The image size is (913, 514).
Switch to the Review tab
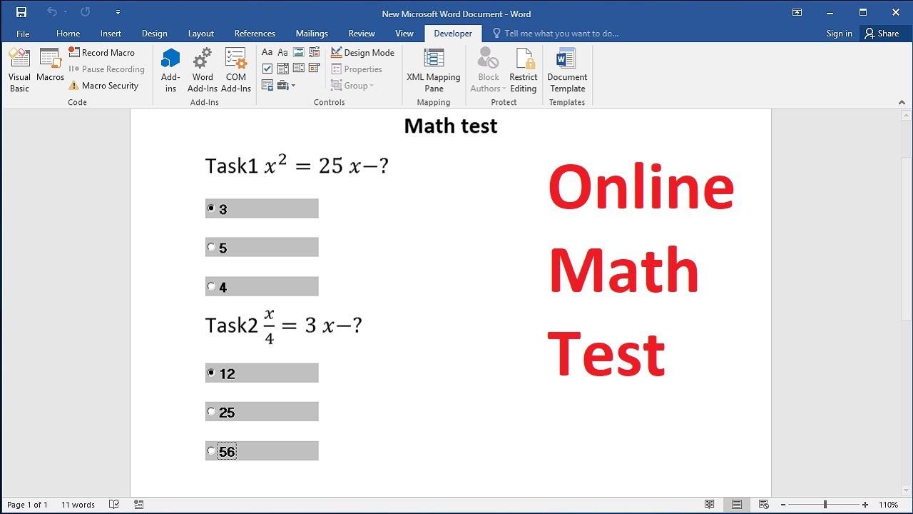click(362, 34)
